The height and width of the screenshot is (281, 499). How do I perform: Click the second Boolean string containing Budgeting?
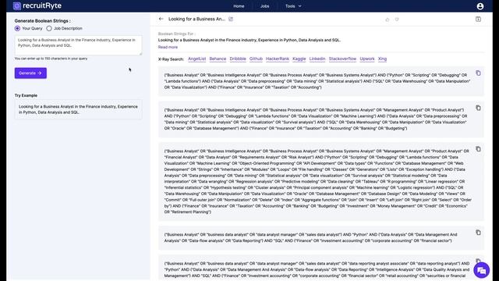click(316, 119)
